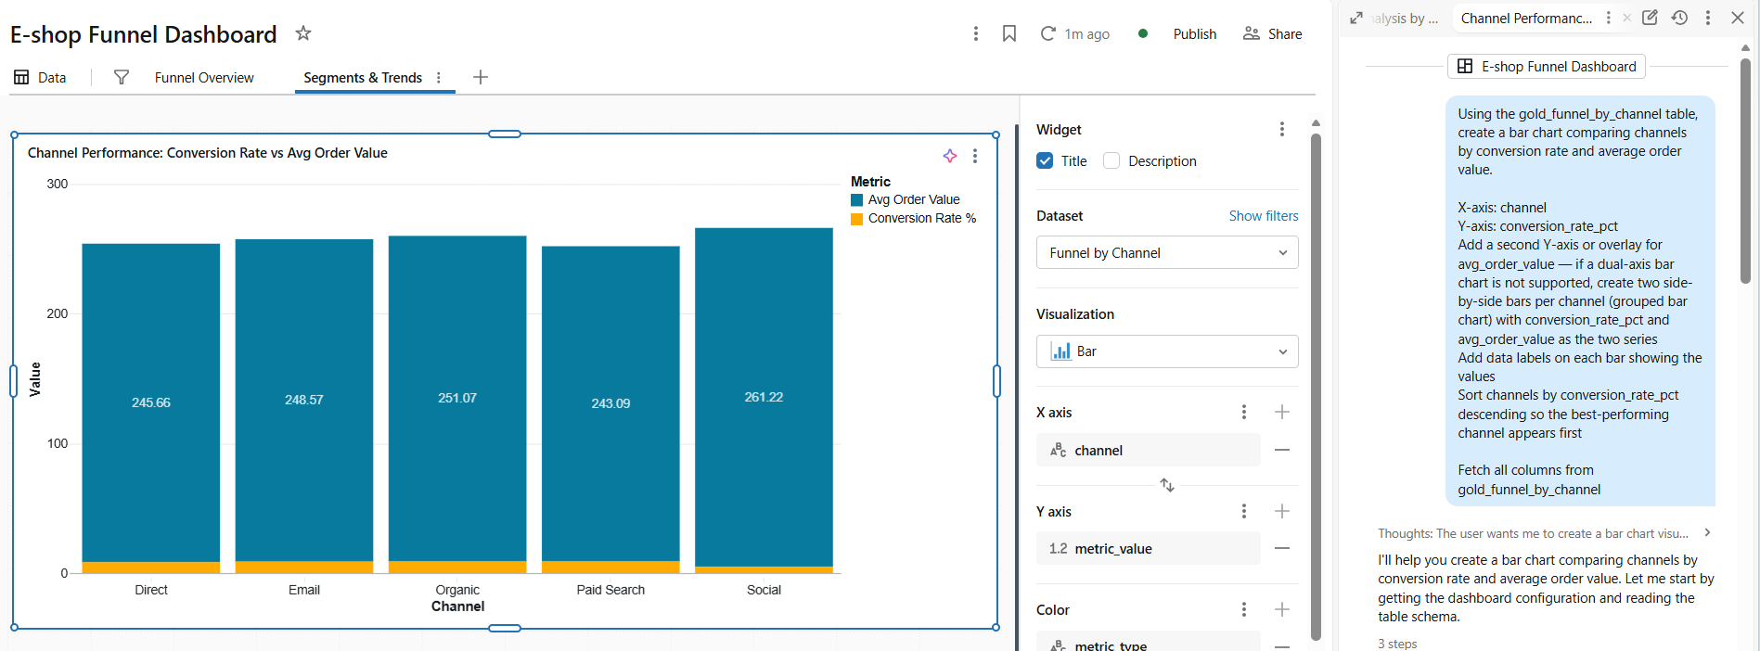Open assistant panel kebab menu
The image size is (1760, 651).
[x=1708, y=18]
